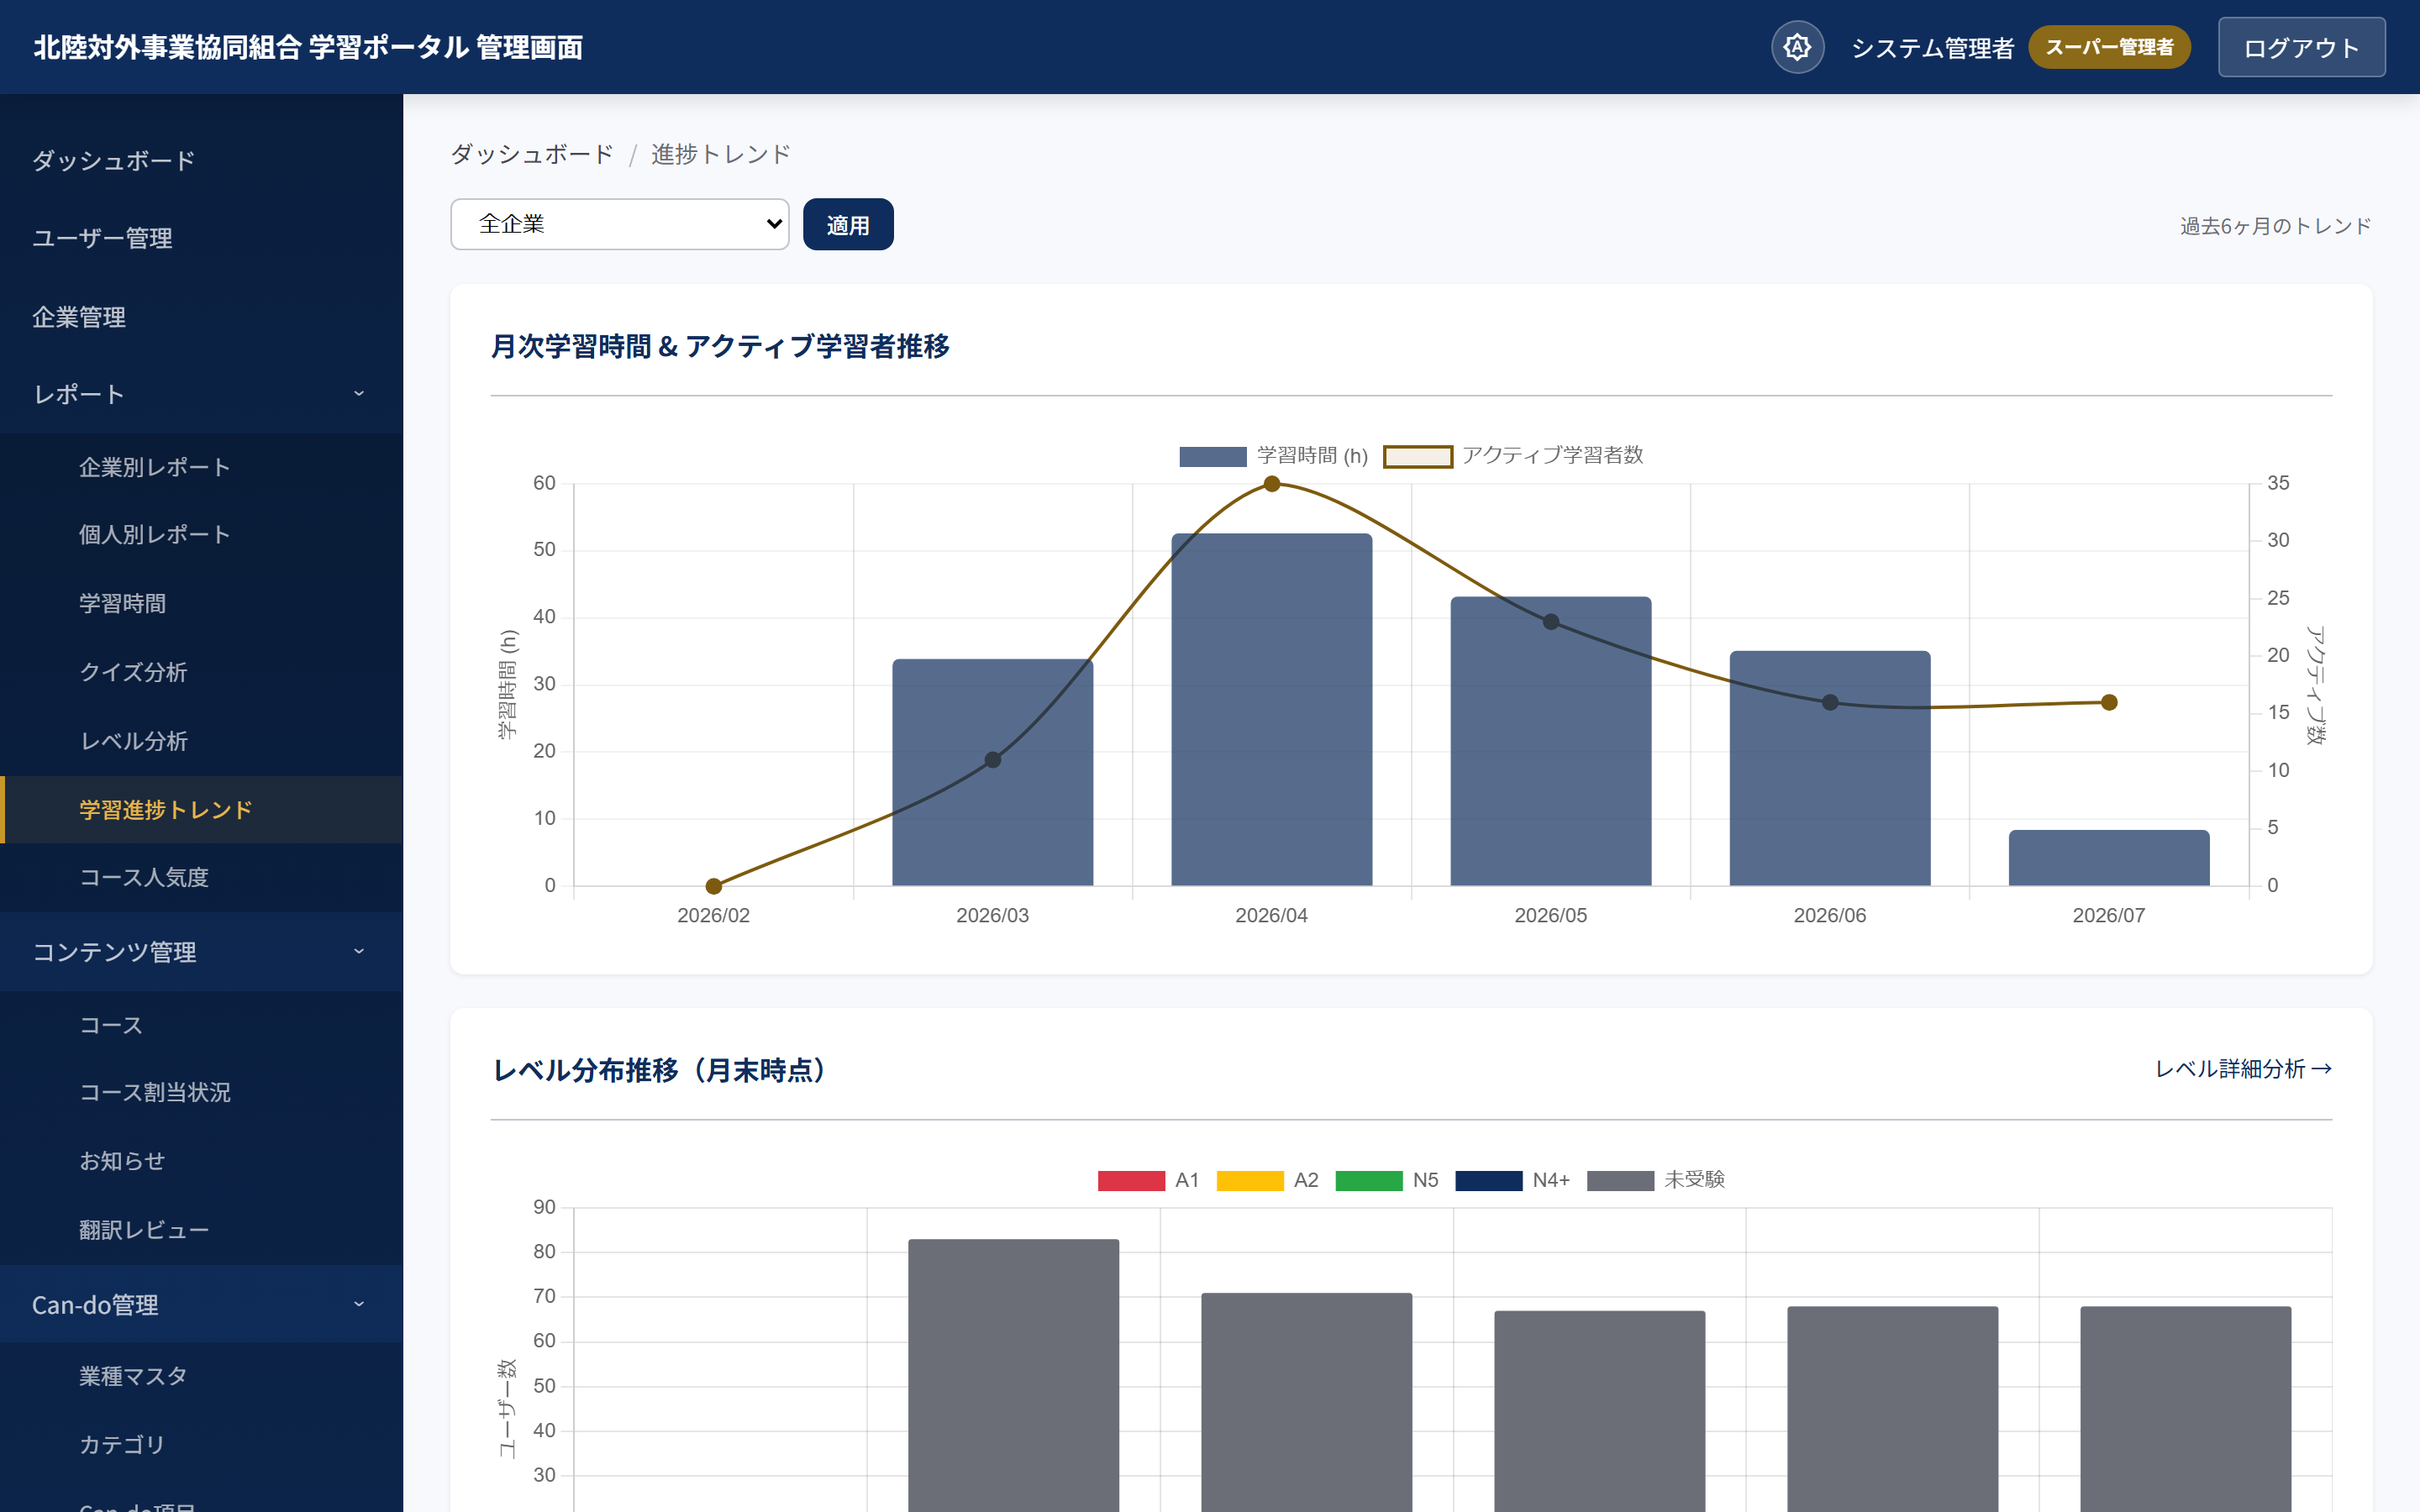
Task: Collapse the Can-do管理 sidebar section
Action: 201,1304
